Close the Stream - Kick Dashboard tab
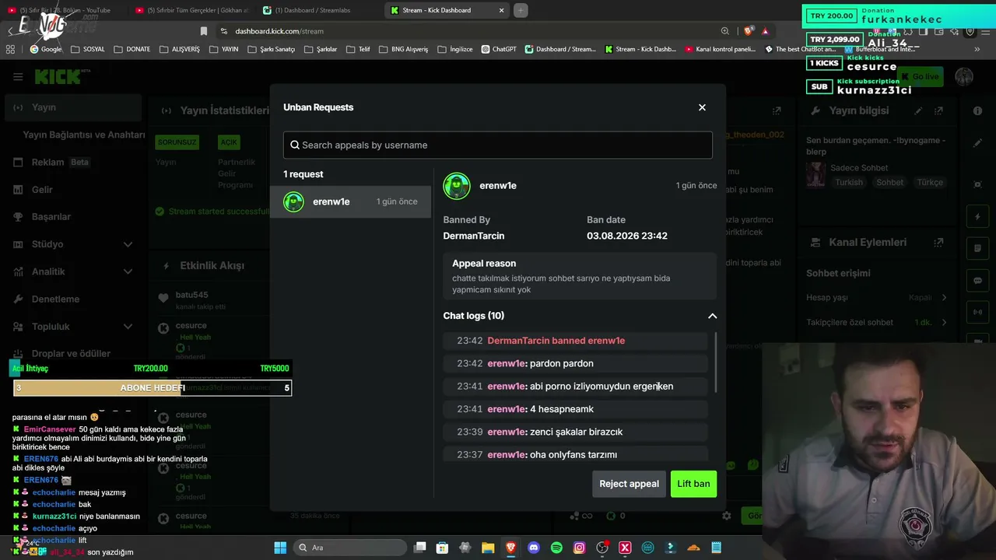The width and height of the screenshot is (996, 560). [x=501, y=10]
